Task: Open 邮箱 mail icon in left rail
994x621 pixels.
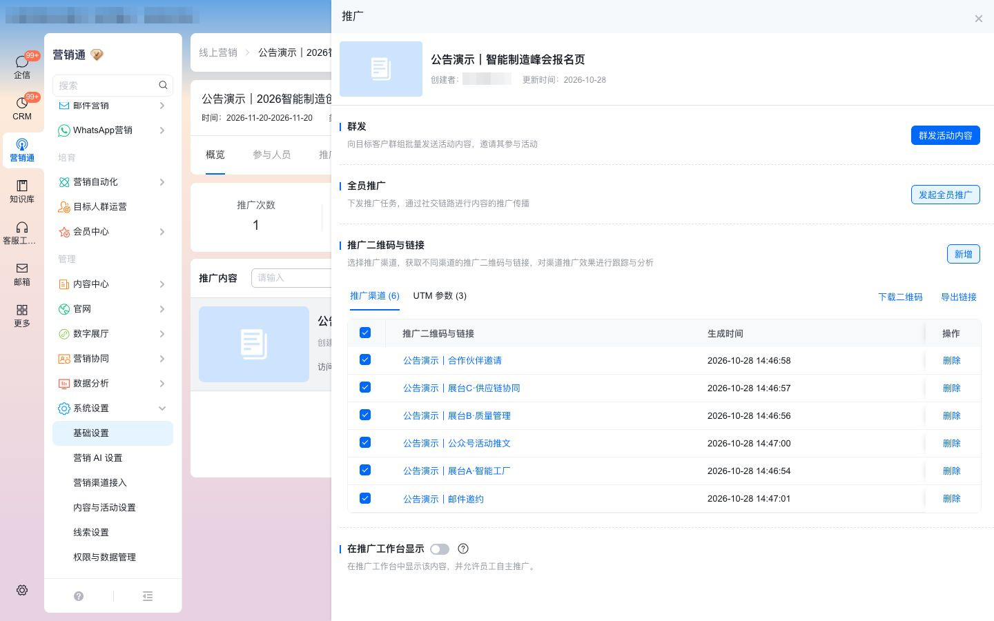Action: 22,268
